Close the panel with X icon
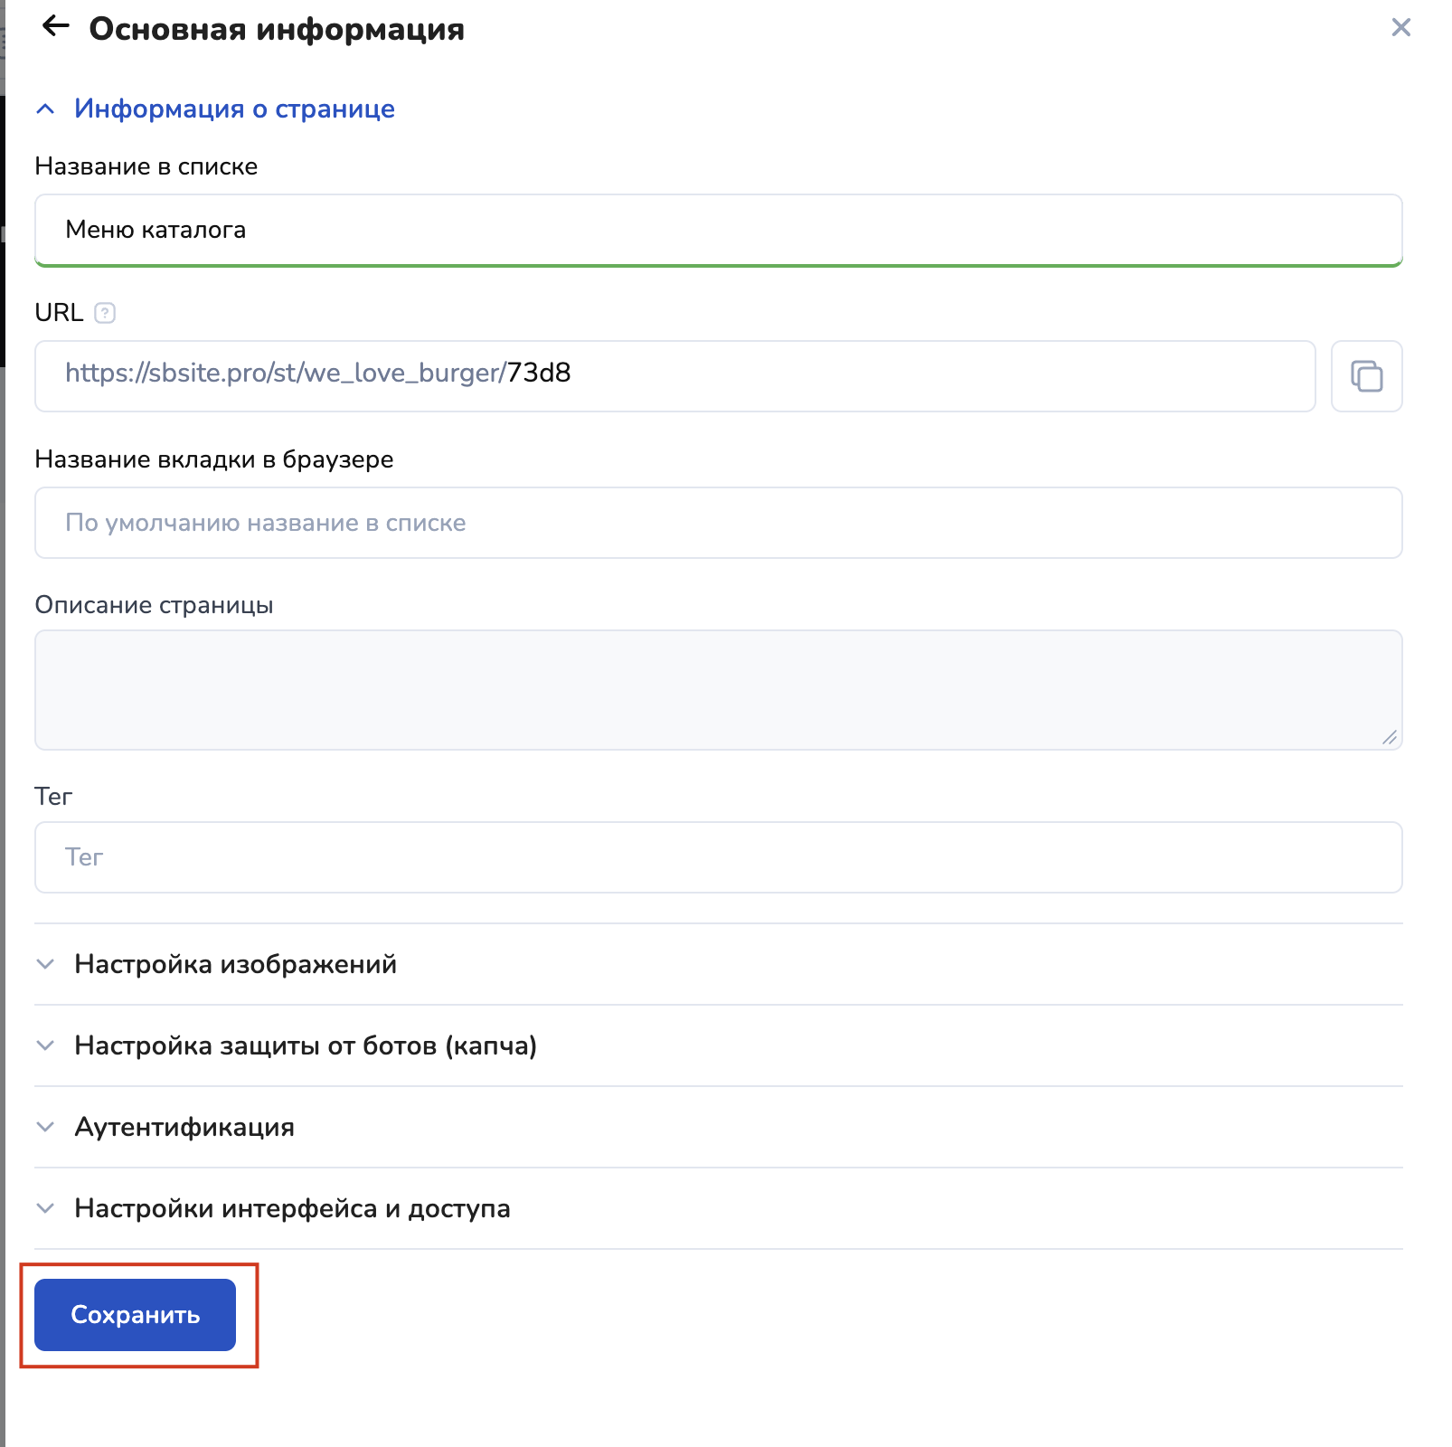 1400,28
